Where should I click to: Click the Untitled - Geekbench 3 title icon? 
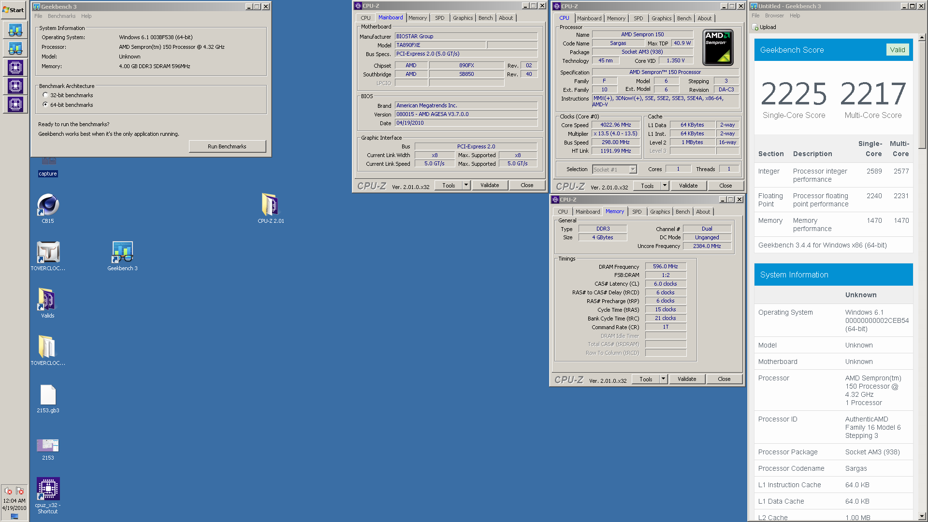pos(754,6)
